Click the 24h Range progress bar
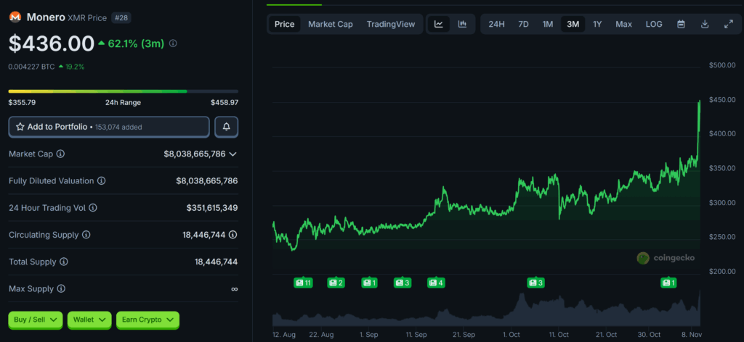This screenshot has height=342, width=744. (x=123, y=91)
